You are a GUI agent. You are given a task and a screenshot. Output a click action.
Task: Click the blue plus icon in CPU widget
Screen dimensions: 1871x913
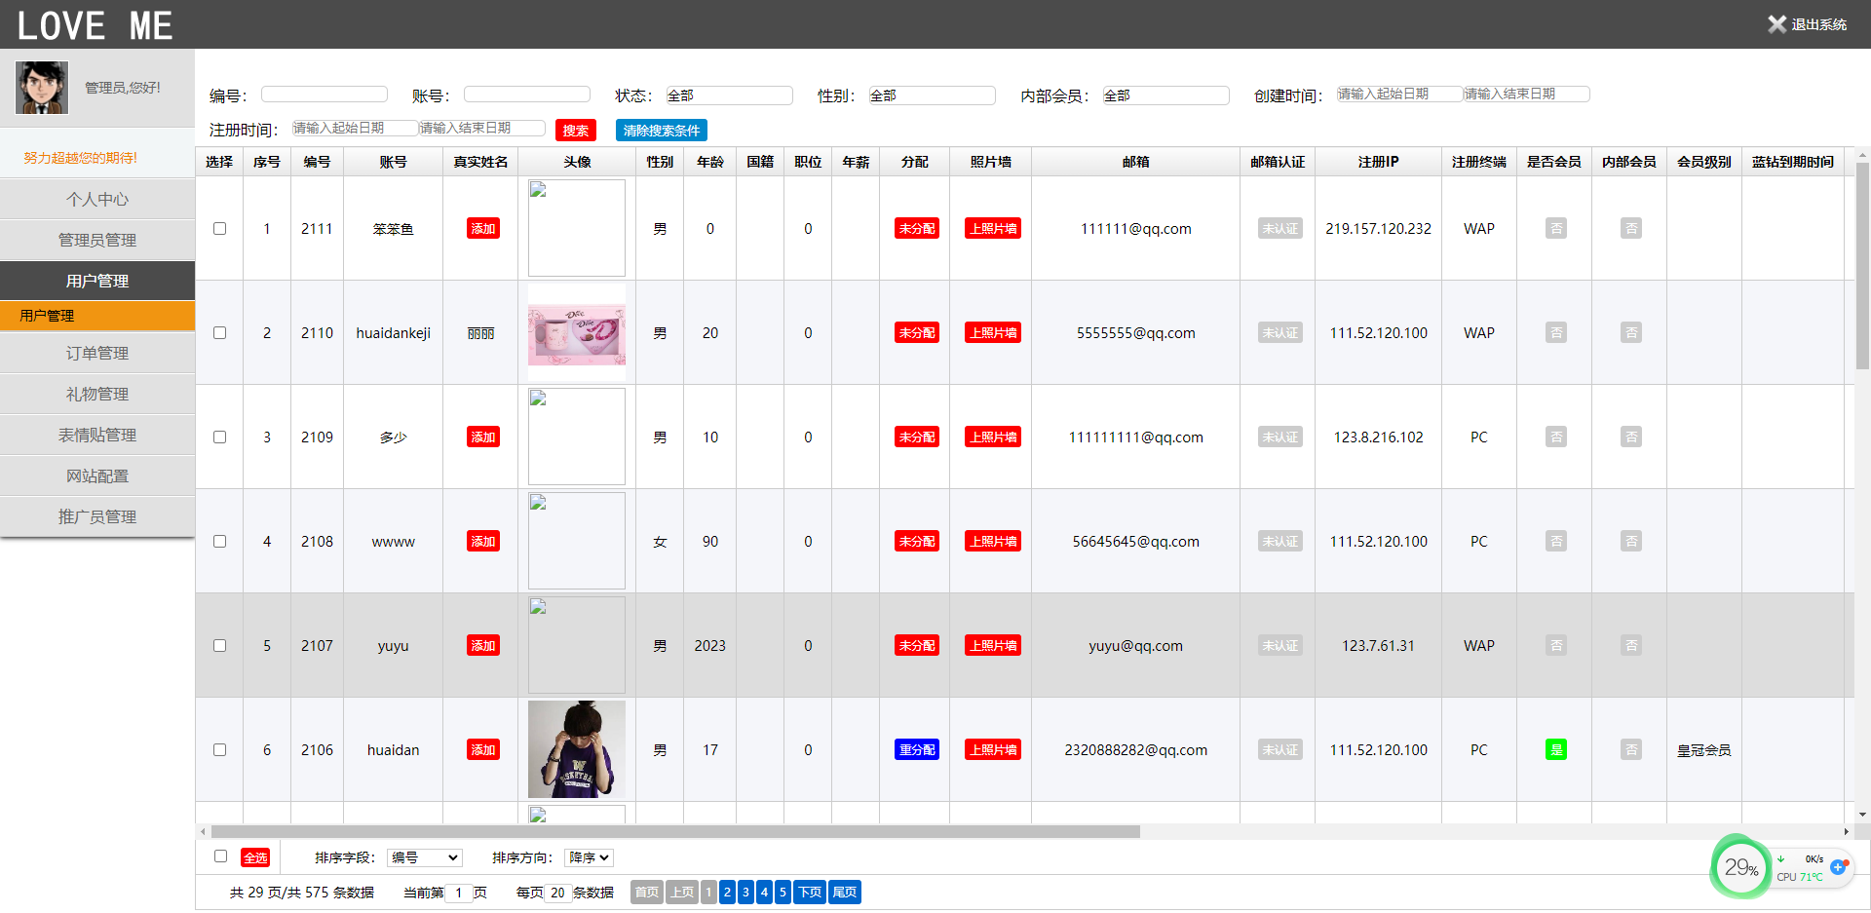click(x=1838, y=867)
